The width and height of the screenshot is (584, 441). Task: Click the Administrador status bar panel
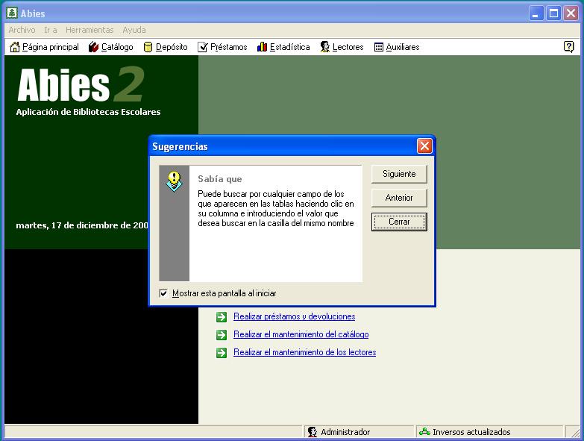point(345,432)
